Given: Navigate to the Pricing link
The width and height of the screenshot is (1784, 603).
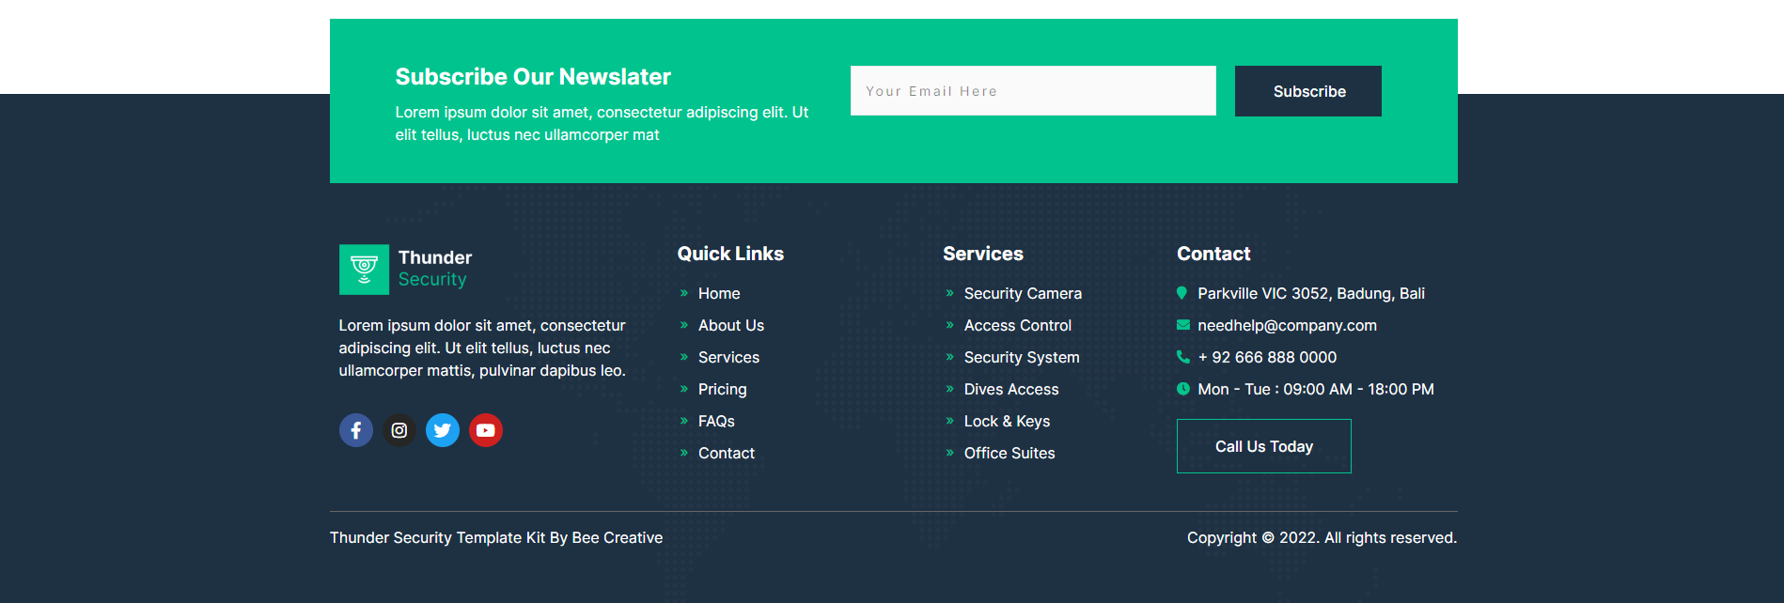Looking at the screenshot, I should (723, 389).
